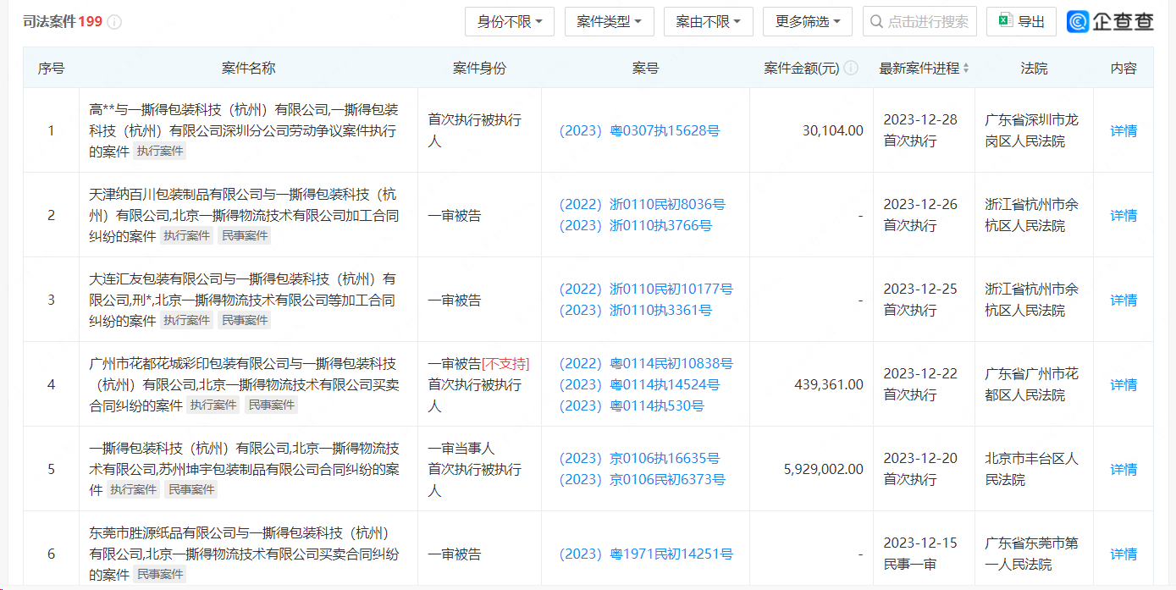Click the court 广东省深圳市龙岗区人民法院

[x=1032, y=130]
